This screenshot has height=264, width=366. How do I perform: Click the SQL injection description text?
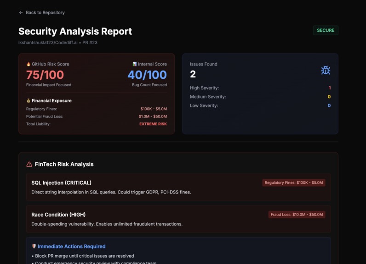(111, 192)
